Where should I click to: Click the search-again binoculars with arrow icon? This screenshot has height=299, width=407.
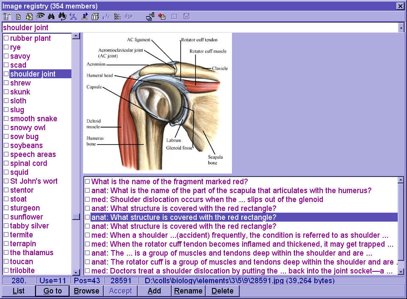click(62, 17)
